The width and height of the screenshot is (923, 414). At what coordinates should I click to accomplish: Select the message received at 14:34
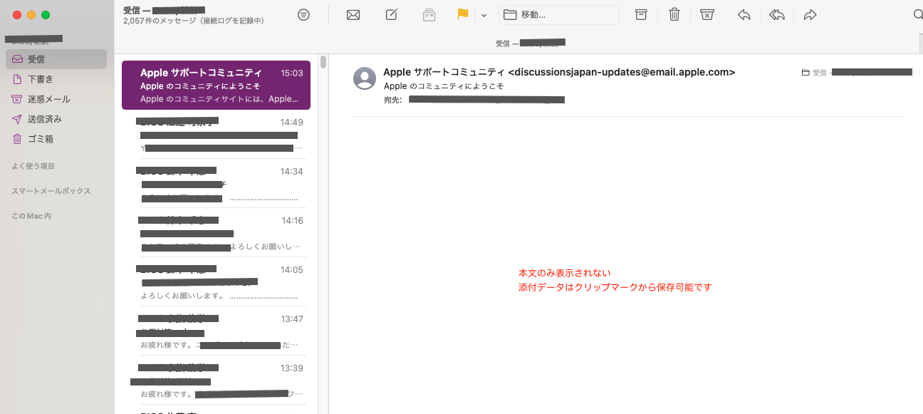[x=216, y=184]
